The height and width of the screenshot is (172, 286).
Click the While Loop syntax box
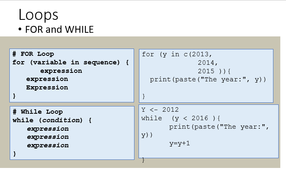coord(72,133)
